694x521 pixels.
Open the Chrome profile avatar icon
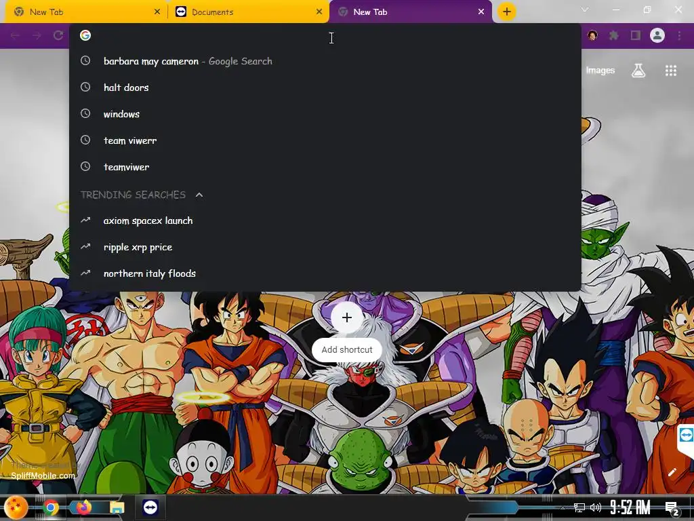pyautogui.click(x=657, y=35)
